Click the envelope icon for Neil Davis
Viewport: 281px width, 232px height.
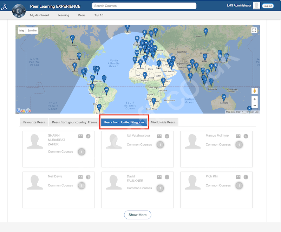81,177
